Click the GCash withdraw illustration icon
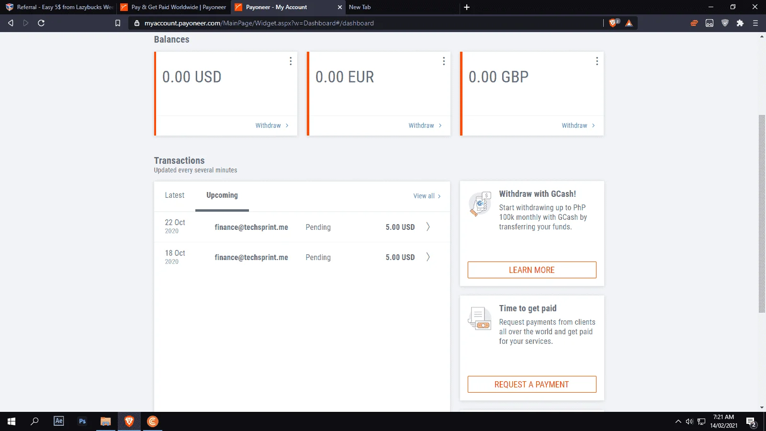The image size is (766, 431). click(x=480, y=204)
